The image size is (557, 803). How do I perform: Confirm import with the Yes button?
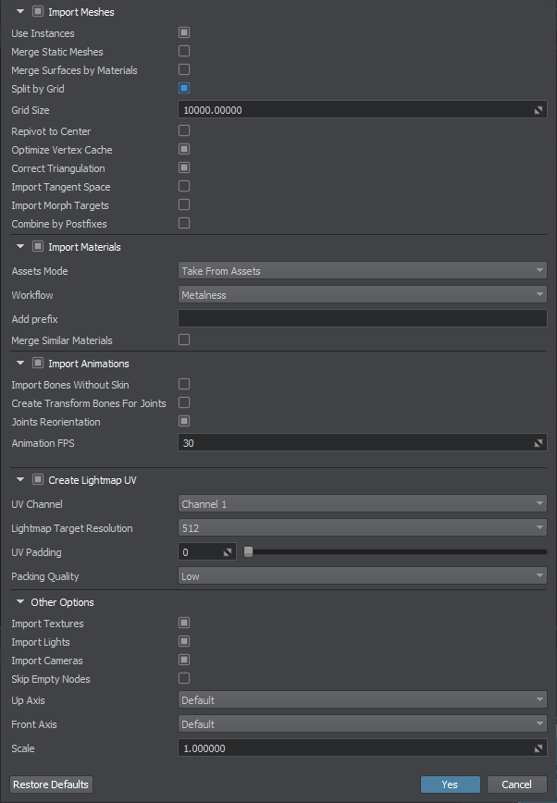[450, 784]
